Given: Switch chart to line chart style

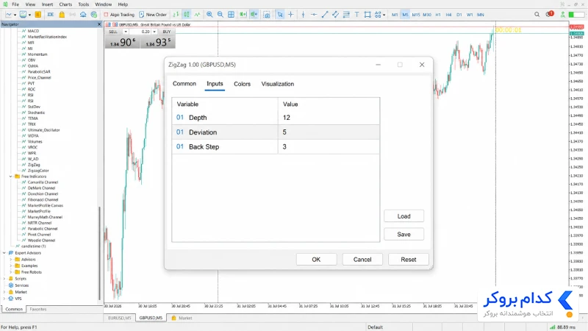Looking at the screenshot, I should (197, 15).
